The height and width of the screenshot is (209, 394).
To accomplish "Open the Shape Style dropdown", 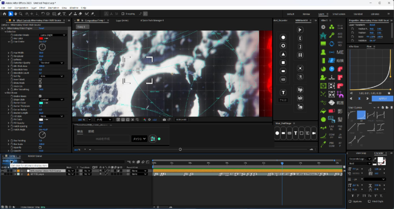I will pyautogui.click(x=52, y=100).
